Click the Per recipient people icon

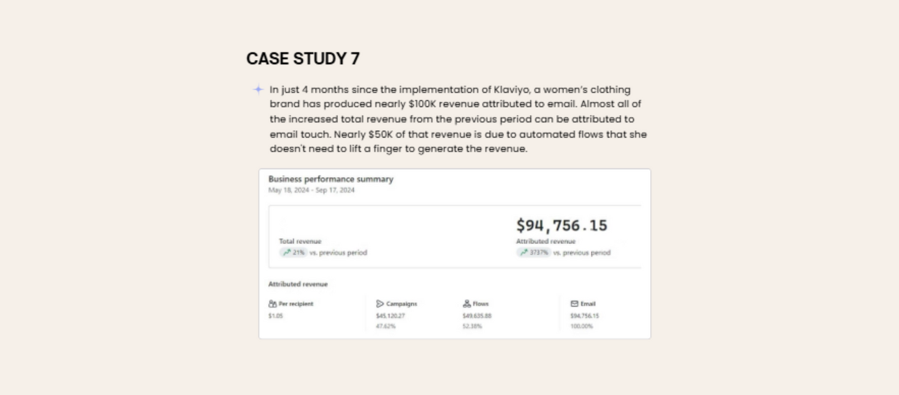pos(272,304)
